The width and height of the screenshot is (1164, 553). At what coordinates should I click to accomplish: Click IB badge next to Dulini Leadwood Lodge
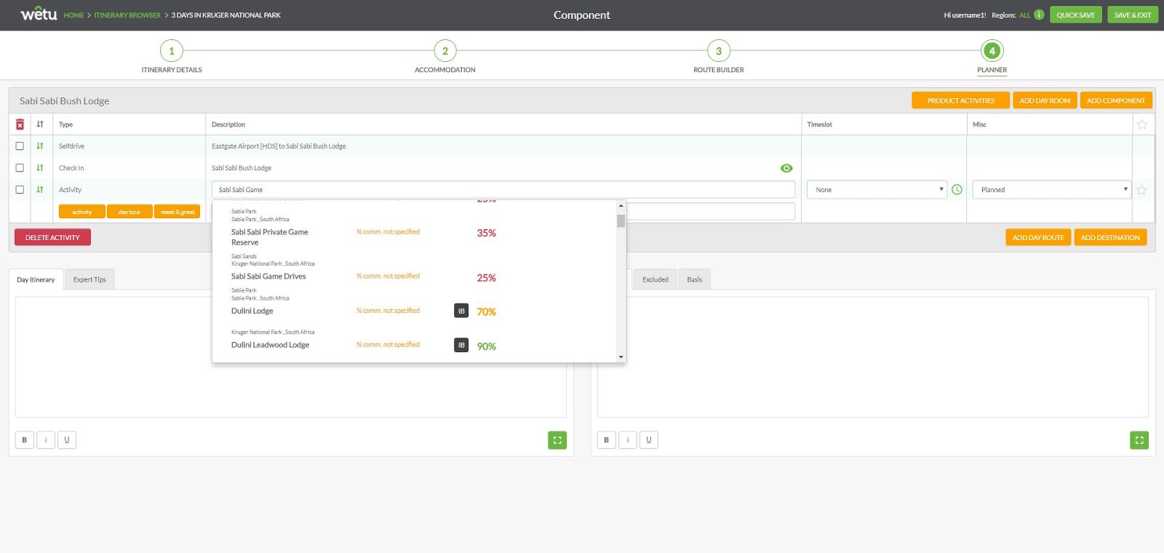point(461,345)
